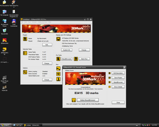159x127 pixels.
Task: Select 3DMark2001 SE desktop shortcut
Action: tap(5, 51)
